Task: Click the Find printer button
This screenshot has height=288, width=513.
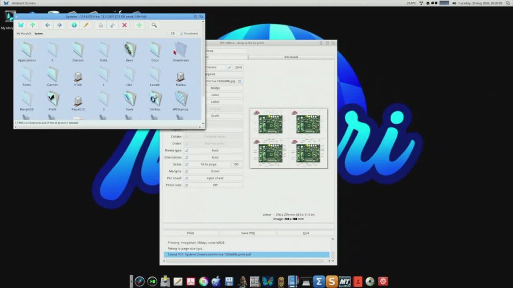Action: (238, 67)
